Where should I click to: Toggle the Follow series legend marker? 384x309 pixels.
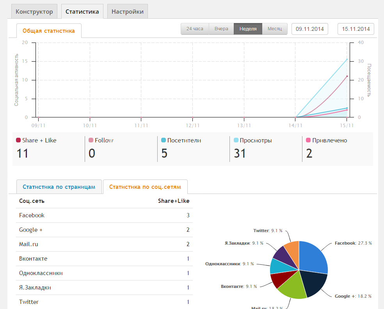91,140
